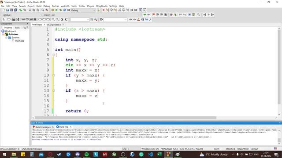This screenshot has width=282, height=158.
Task: Collapse the code fold at line 10
Action: tap(53, 75)
